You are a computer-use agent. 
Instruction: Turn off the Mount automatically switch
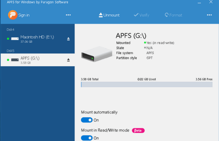pos(87,120)
